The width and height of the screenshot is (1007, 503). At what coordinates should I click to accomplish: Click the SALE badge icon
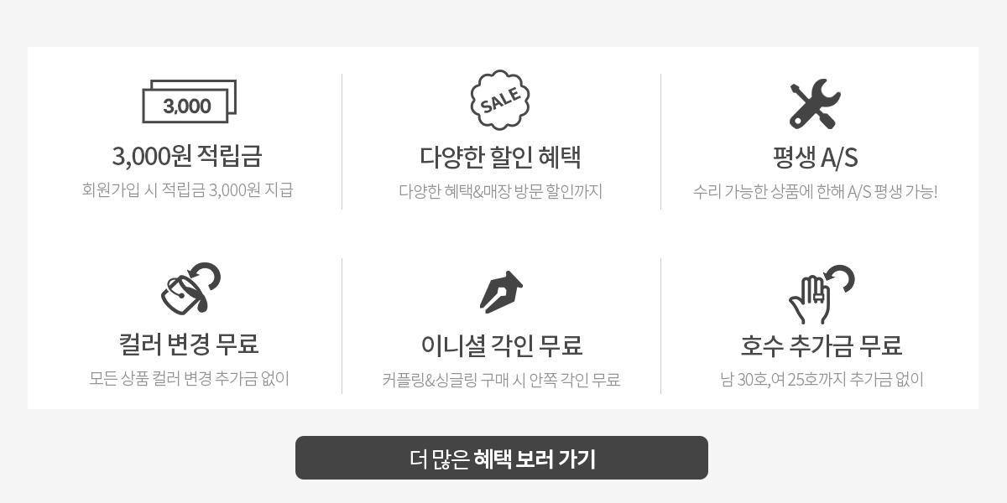click(x=501, y=101)
